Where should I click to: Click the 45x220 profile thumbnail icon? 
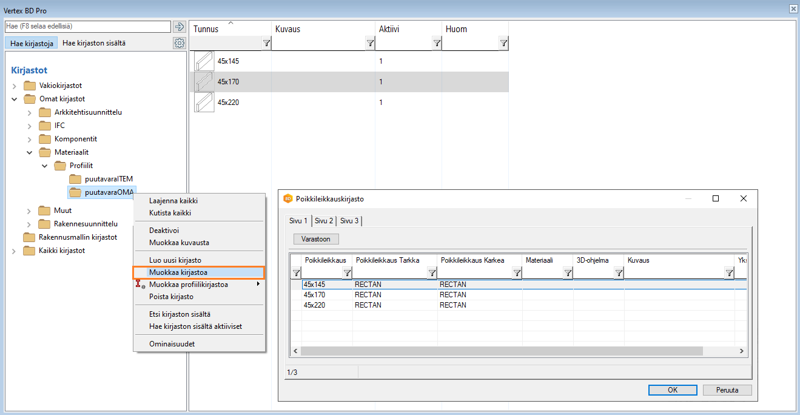click(204, 103)
